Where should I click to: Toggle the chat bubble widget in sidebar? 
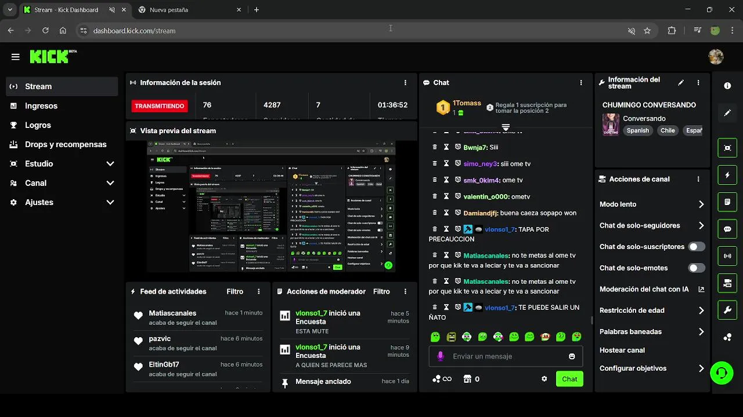(727, 229)
